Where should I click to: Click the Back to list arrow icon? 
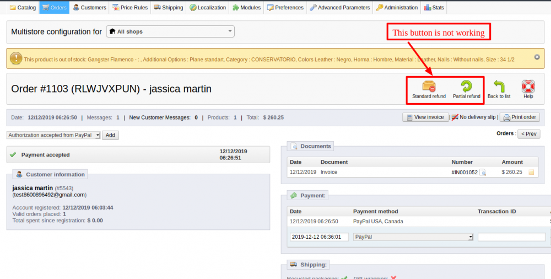(x=499, y=86)
